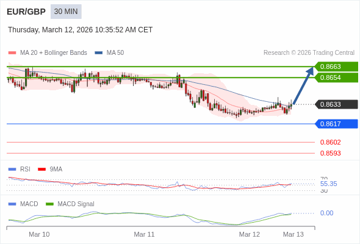Click the MA 20 + Bollinger Bands legend label
The width and height of the screenshot is (360, 244).
click(x=54, y=53)
